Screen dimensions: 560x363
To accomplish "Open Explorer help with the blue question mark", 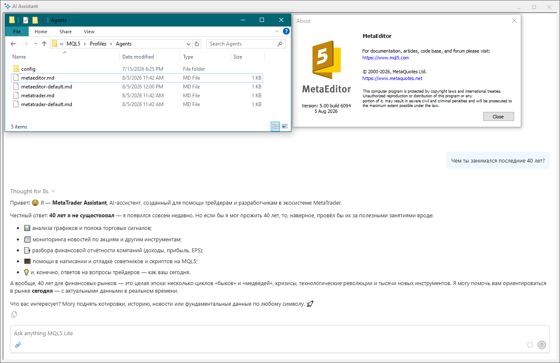I will [286, 31].
